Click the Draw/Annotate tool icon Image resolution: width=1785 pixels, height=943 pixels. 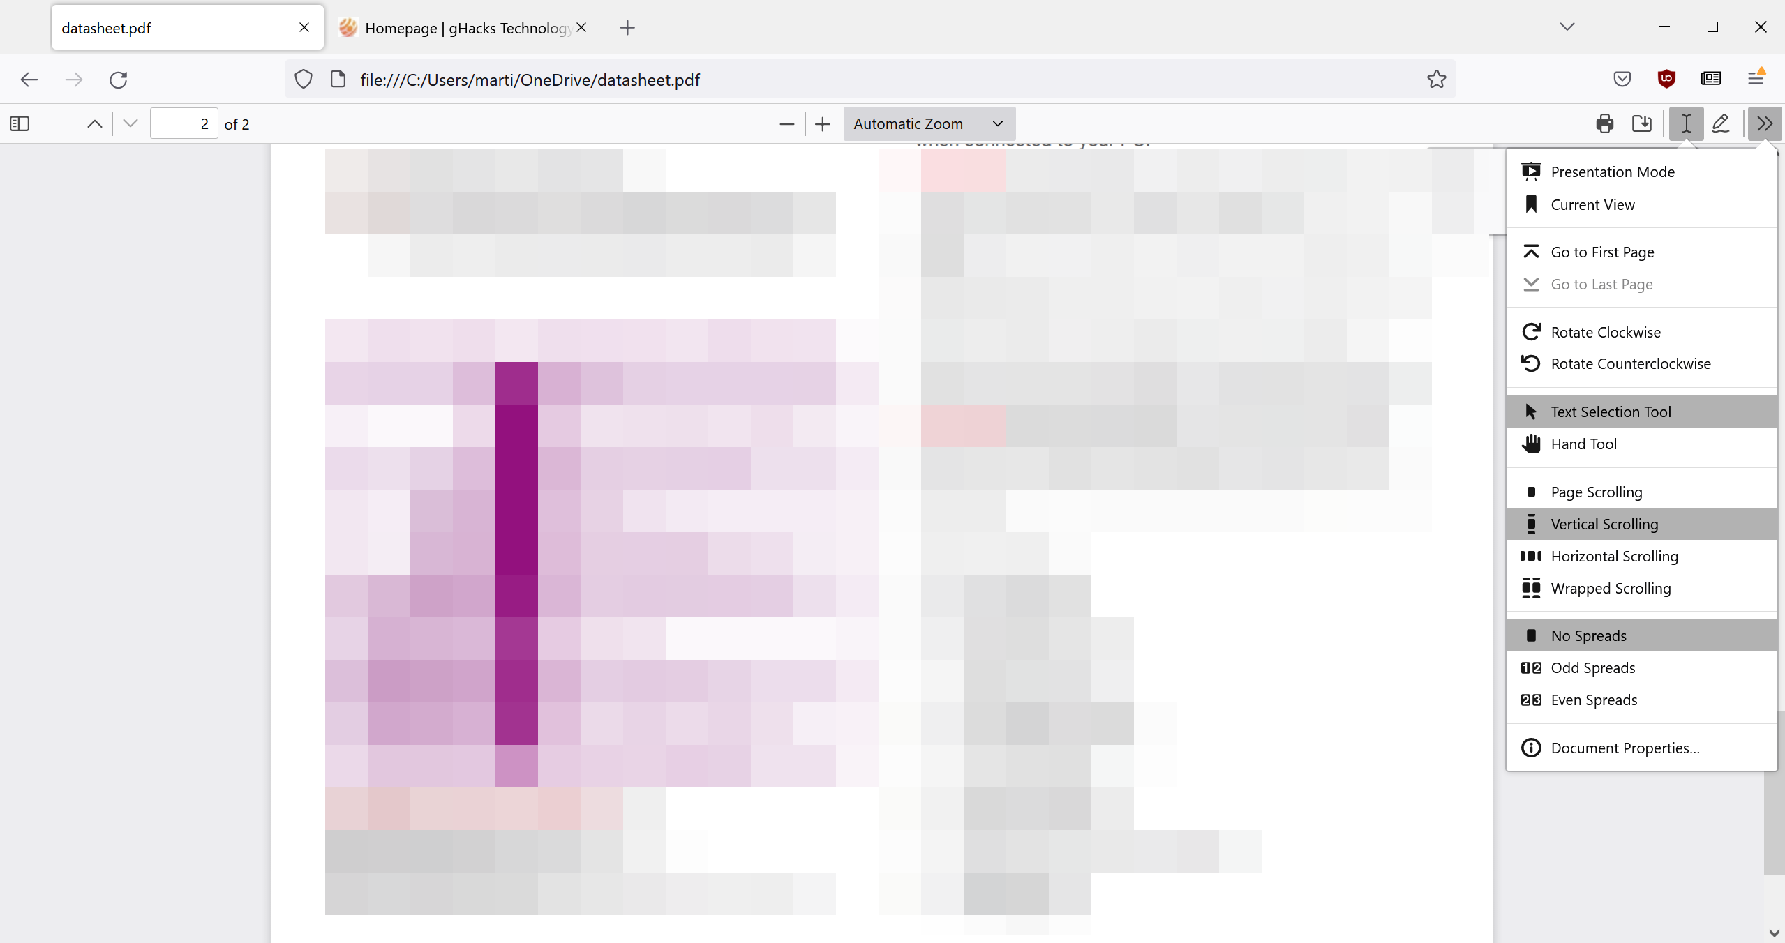click(1721, 123)
